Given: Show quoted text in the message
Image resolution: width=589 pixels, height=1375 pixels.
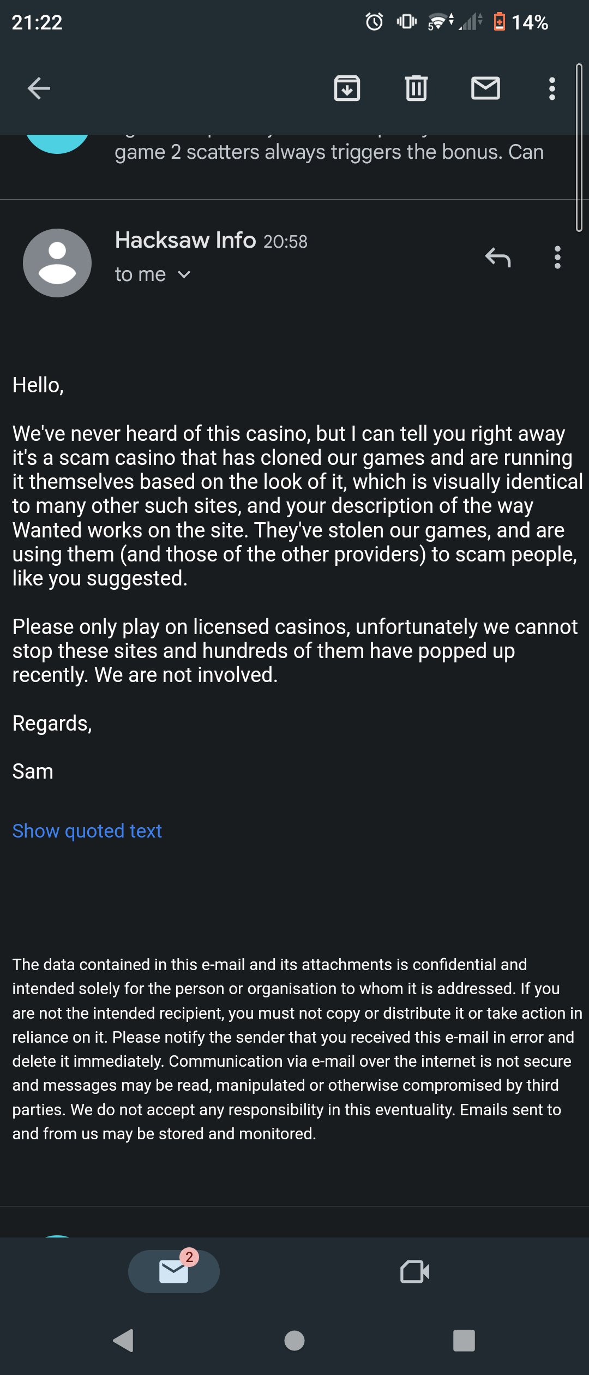Looking at the screenshot, I should [87, 831].
